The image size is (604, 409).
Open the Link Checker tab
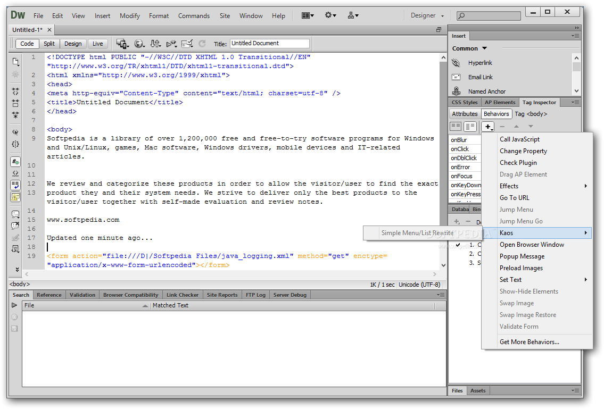[183, 295]
